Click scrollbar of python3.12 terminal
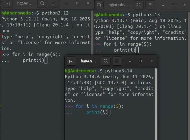190x140 pixels. pyautogui.click(x=92, y=32)
